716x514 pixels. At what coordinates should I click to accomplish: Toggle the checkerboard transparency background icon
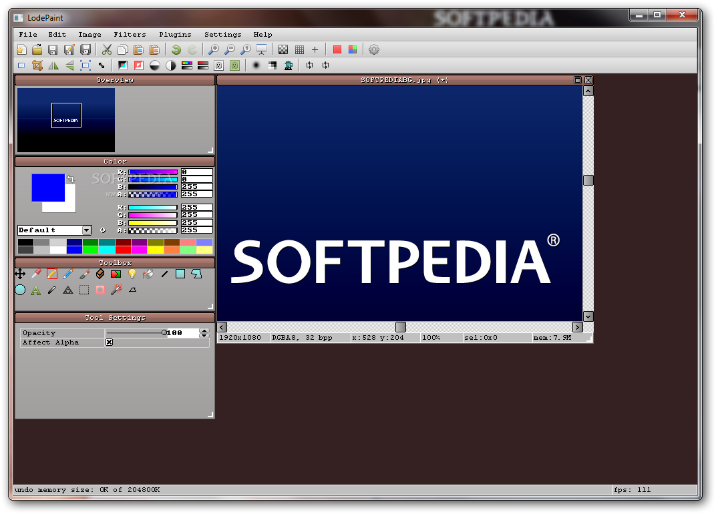tap(283, 49)
